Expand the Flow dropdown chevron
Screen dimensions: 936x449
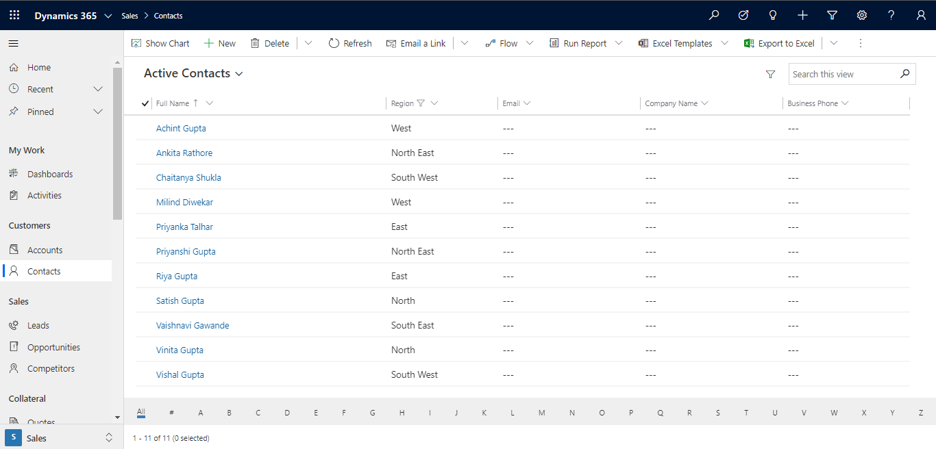point(530,43)
